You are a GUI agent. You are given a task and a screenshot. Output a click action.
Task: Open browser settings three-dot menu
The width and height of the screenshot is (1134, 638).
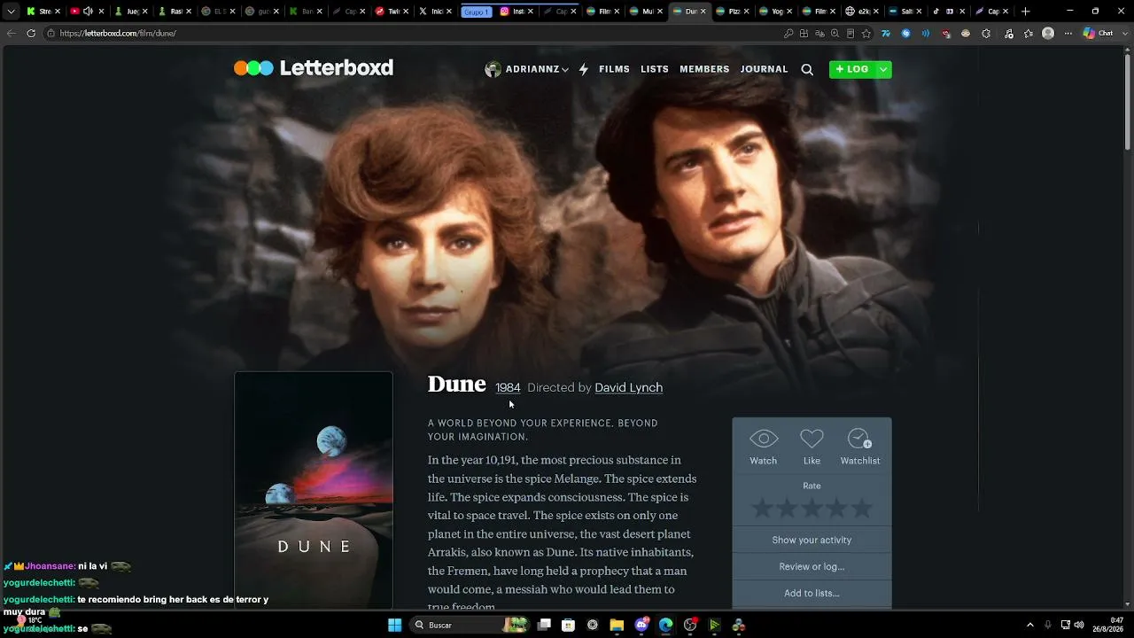point(1068,34)
